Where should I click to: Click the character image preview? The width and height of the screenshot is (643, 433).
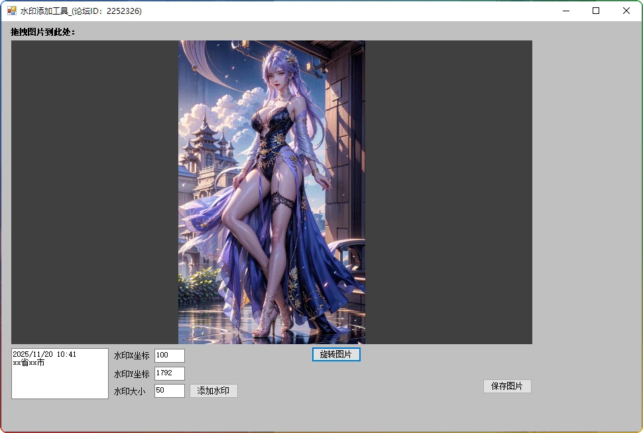pos(272,192)
